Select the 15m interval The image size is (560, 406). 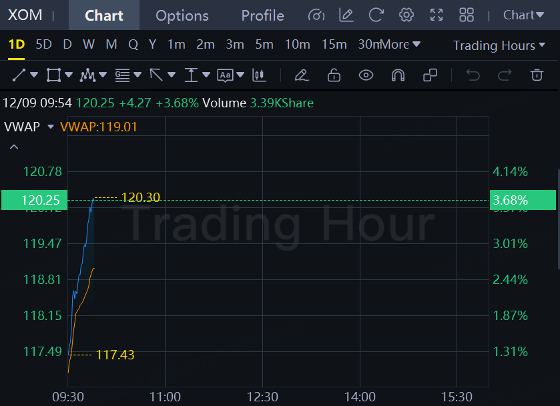pyautogui.click(x=334, y=45)
